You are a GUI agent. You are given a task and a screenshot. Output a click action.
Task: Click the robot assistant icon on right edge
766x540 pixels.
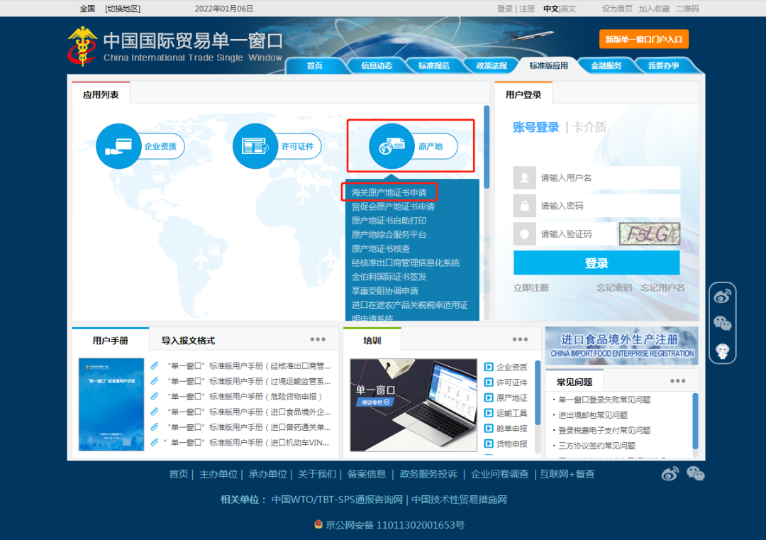tap(722, 348)
